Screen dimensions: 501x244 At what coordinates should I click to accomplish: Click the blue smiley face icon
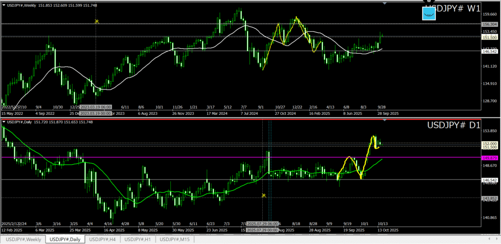point(429,13)
